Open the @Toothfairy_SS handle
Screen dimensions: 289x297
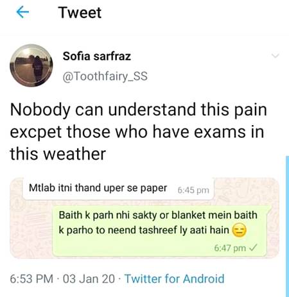[x=105, y=76]
